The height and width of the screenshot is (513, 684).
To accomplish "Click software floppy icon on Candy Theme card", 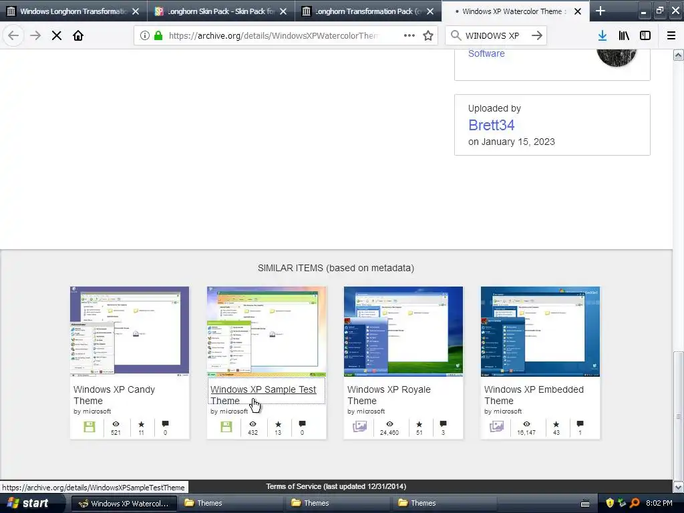I will 90,427.
